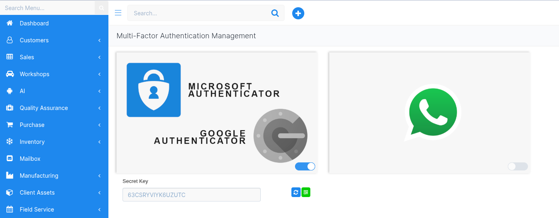Open the Sales menu item
Viewport: 559px width, 218px height.
tap(27, 57)
